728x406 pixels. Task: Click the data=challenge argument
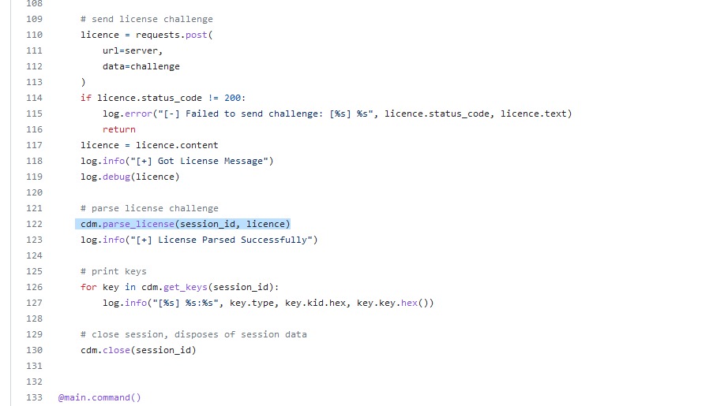click(x=141, y=66)
